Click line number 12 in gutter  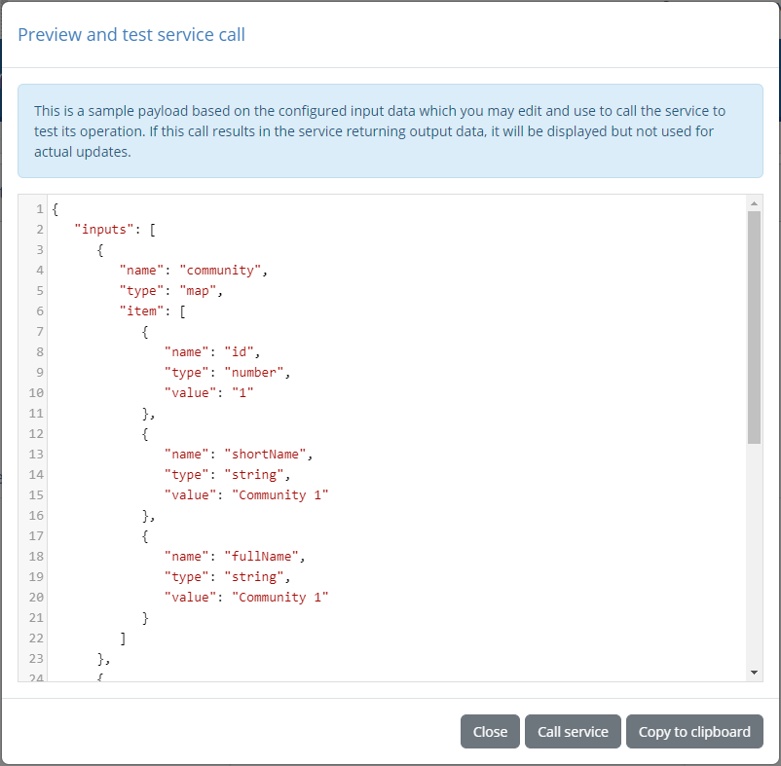click(36, 433)
